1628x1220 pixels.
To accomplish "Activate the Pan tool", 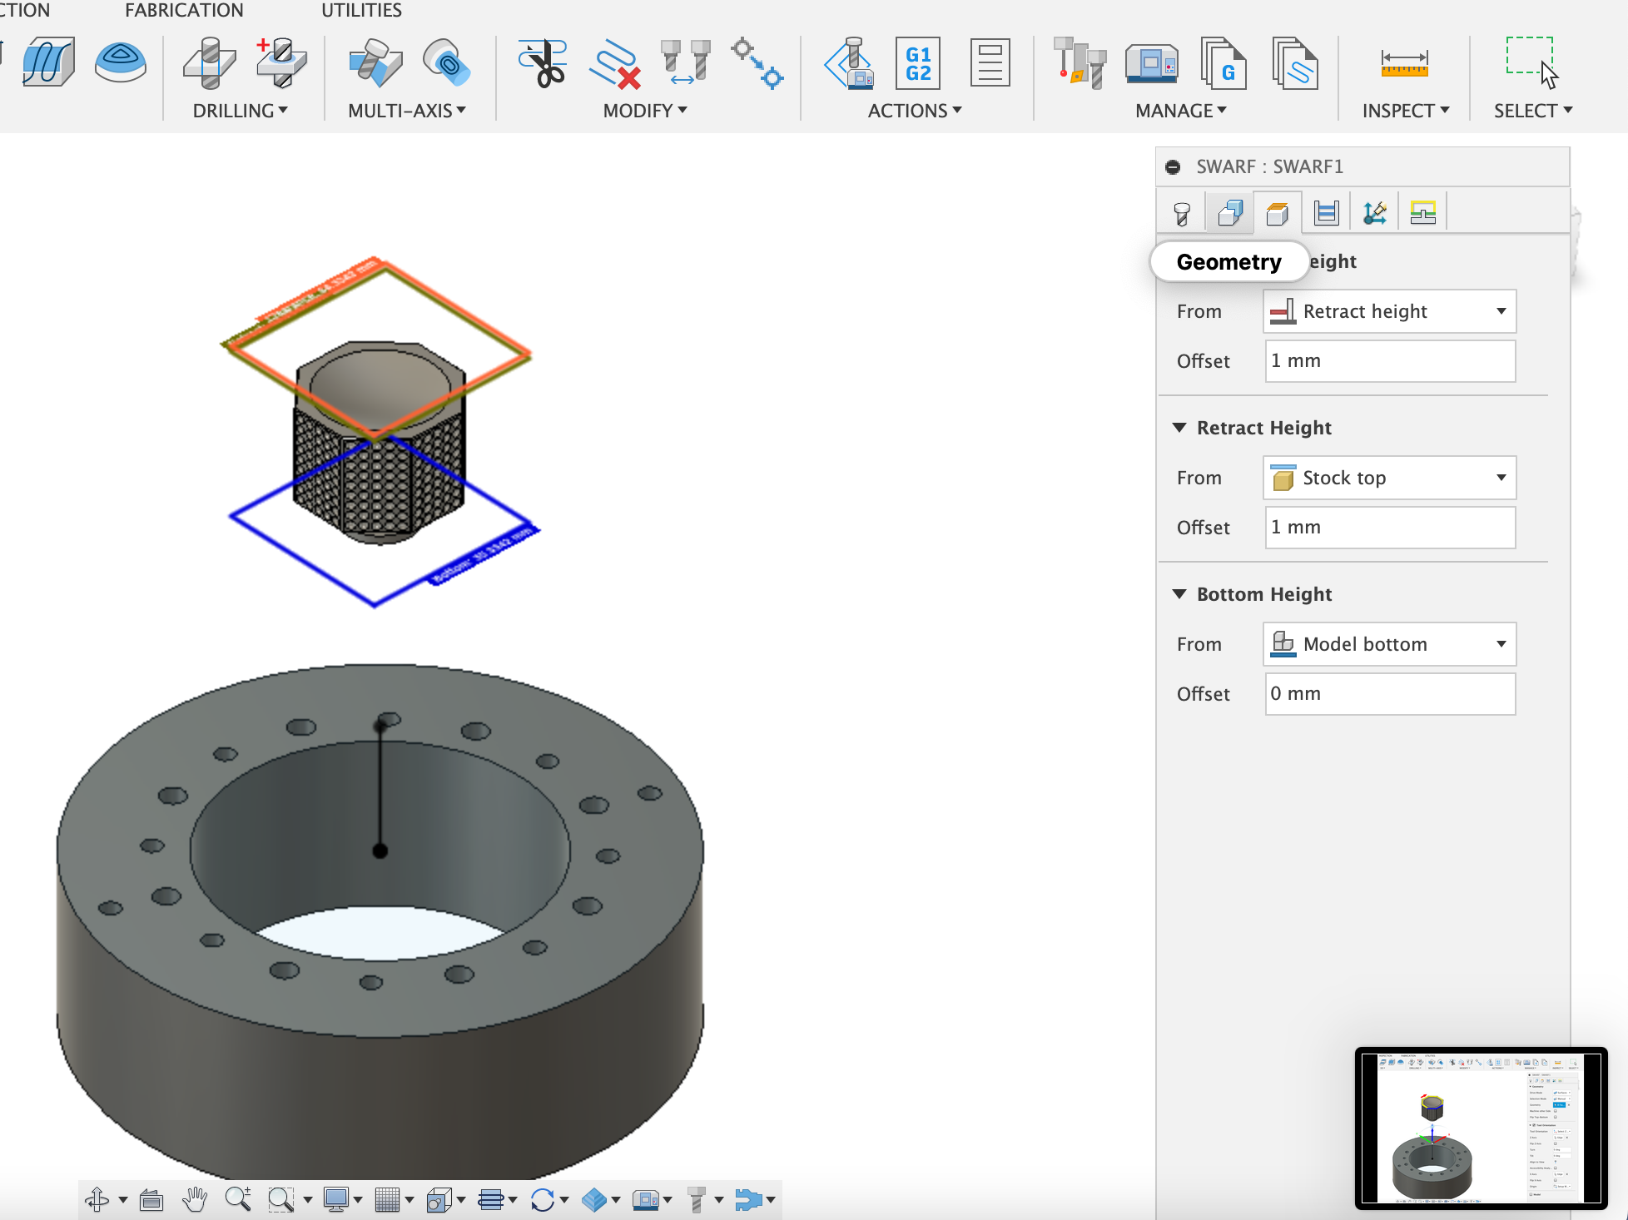I will 196,1199.
